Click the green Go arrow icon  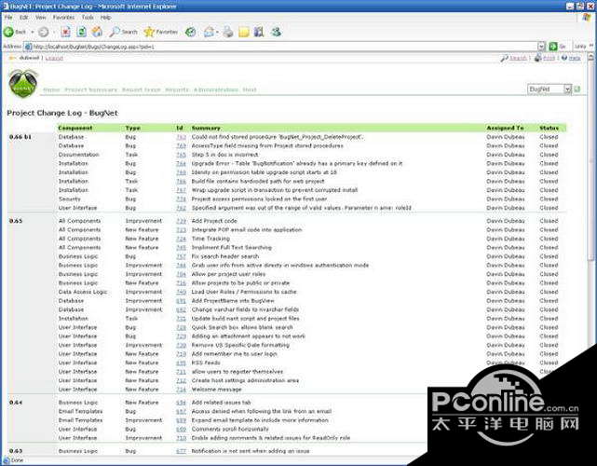553,47
